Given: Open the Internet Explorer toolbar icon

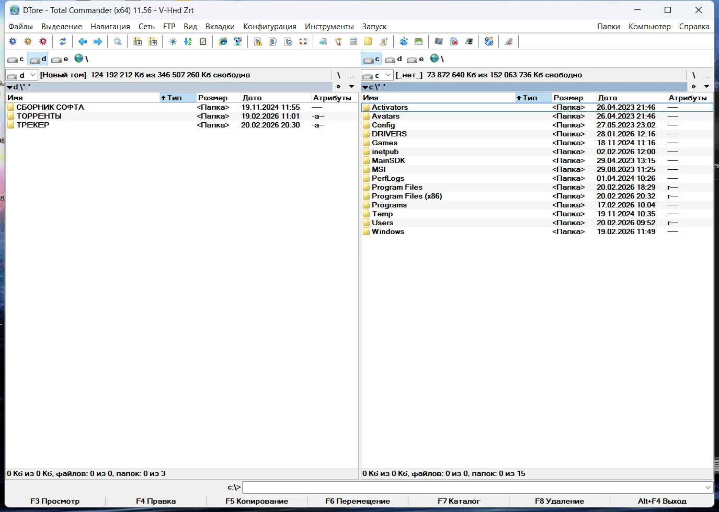Looking at the screenshot, I should (223, 42).
